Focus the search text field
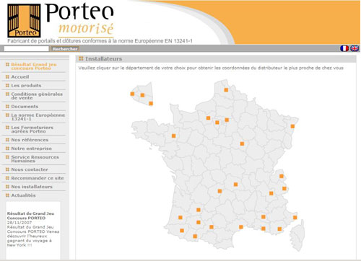 click(x=26, y=49)
